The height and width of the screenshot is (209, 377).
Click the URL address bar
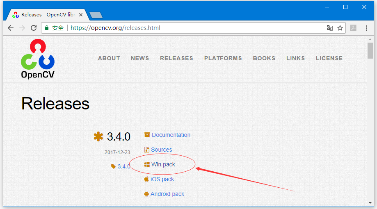point(194,28)
